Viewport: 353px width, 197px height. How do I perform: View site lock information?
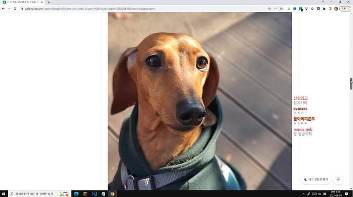coord(22,9)
